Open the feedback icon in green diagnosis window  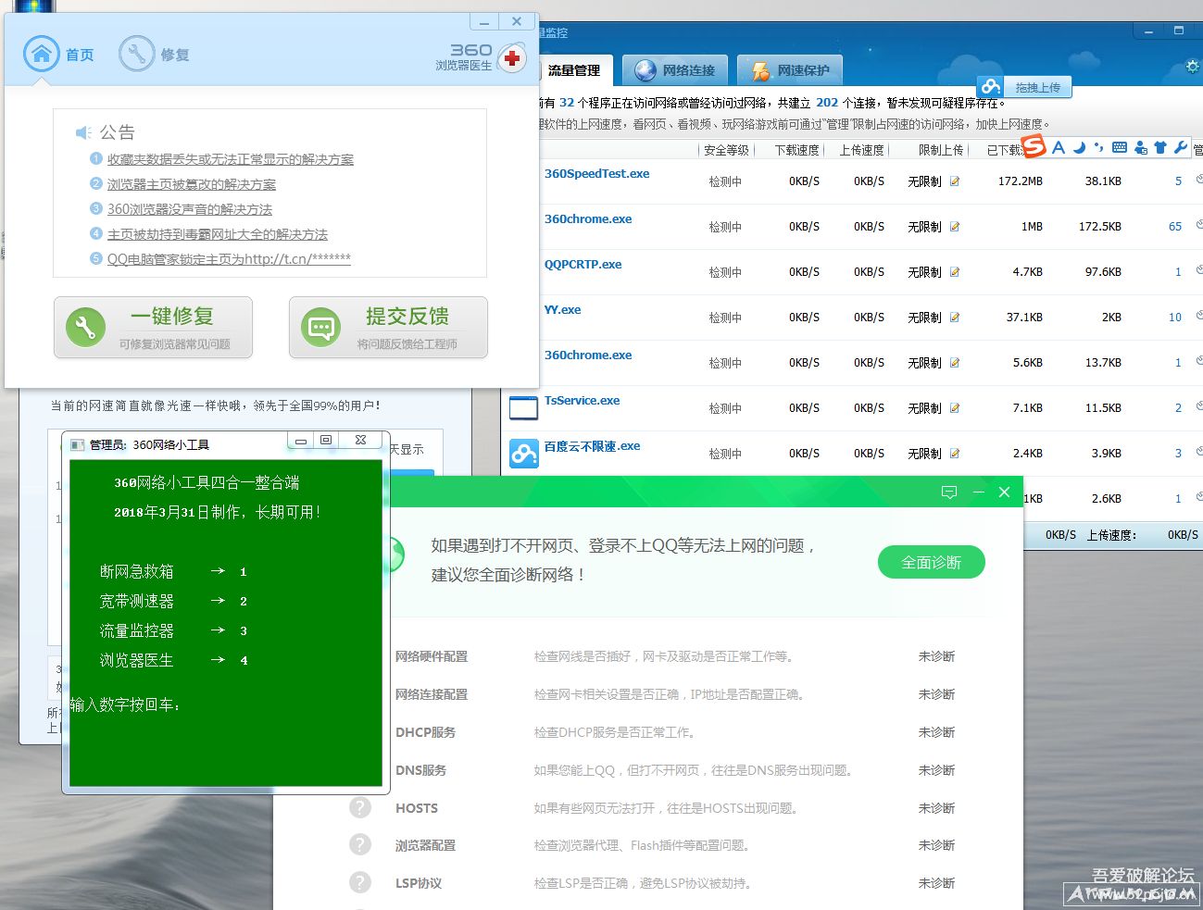click(949, 492)
